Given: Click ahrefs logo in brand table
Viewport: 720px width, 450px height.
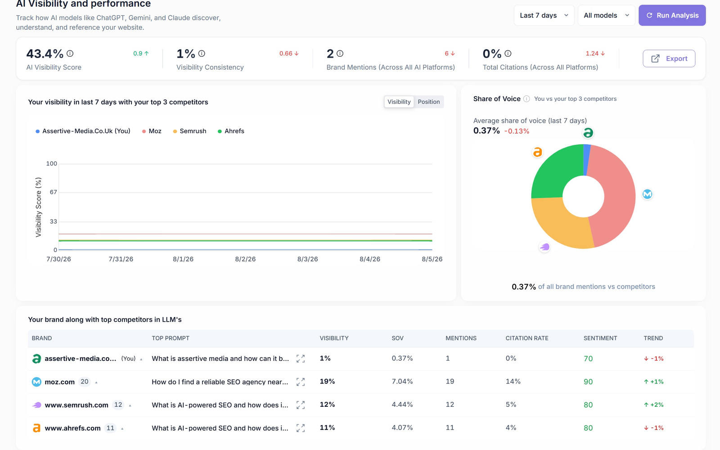Looking at the screenshot, I should click(x=36, y=428).
